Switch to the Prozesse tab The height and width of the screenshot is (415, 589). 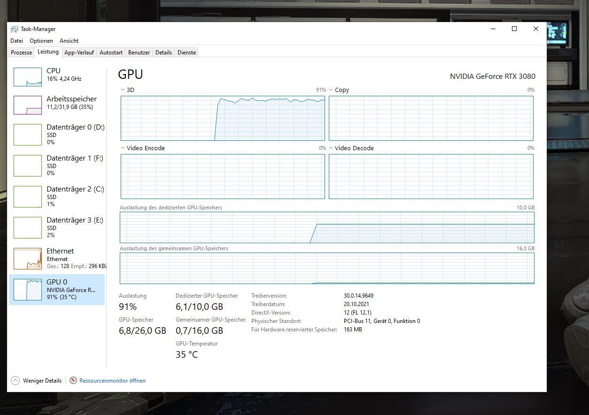click(x=22, y=53)
